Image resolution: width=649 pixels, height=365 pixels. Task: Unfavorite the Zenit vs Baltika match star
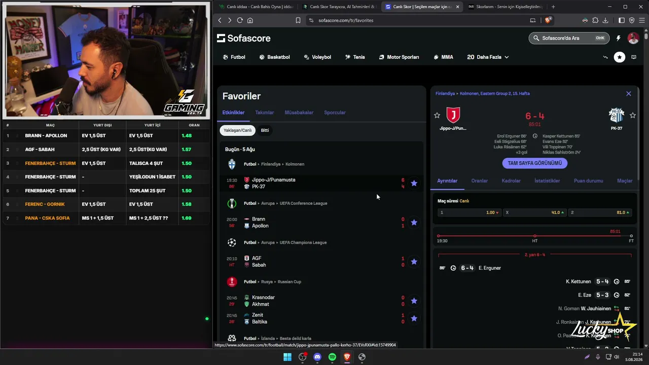click(414, 318)
